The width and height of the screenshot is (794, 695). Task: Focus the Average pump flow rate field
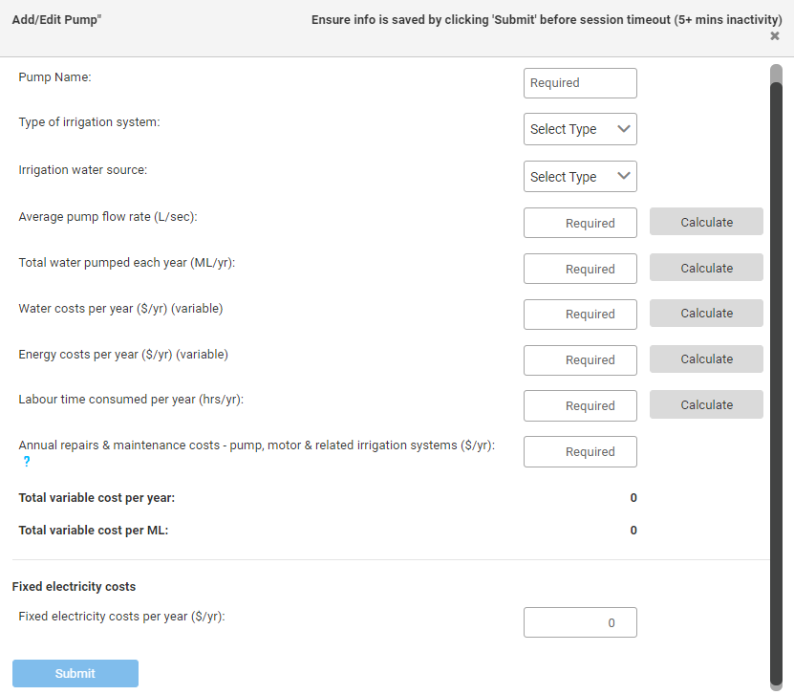tap(579, 223)
